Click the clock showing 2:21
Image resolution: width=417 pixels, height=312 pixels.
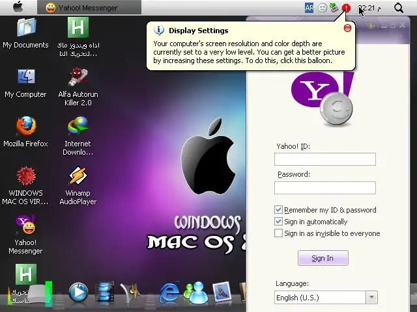[369, 8]
